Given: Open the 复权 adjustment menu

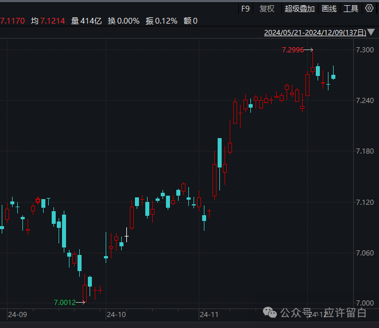Looking at the screenshot, I should click(x=267, y=9).
